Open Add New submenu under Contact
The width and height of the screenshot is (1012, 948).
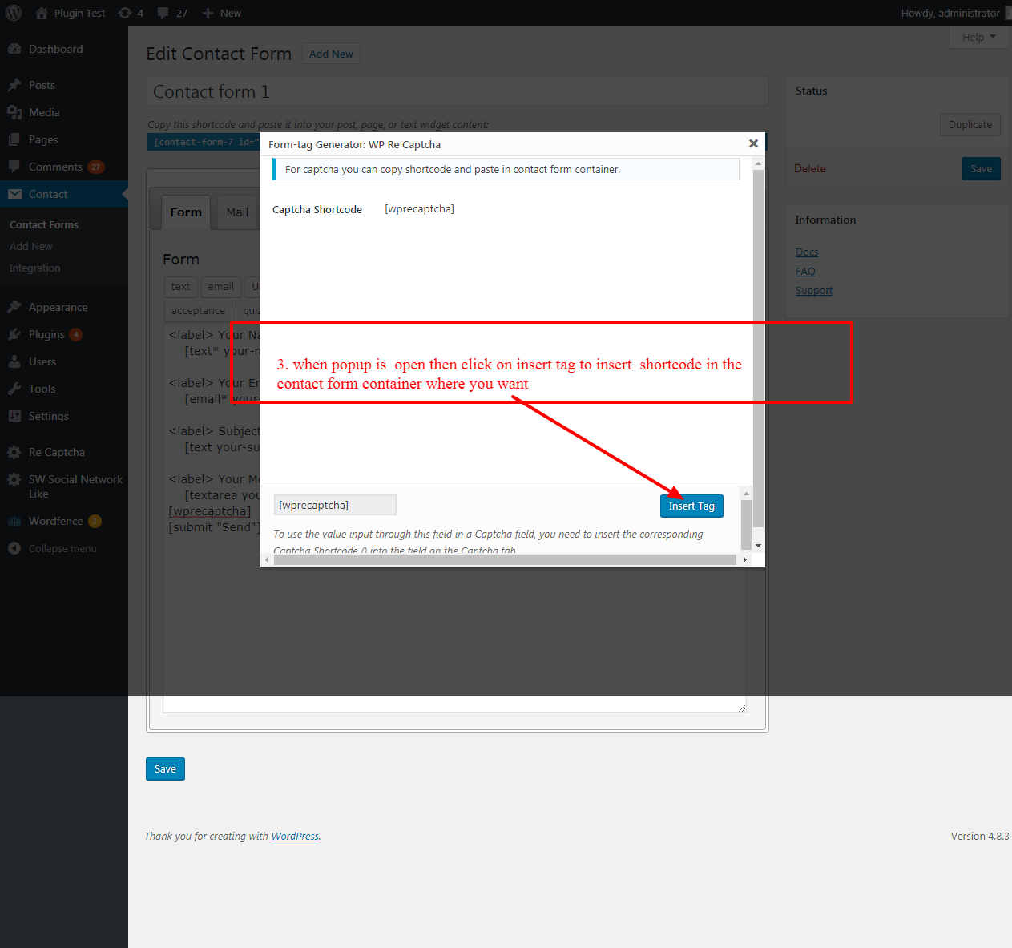pos(31,246)
